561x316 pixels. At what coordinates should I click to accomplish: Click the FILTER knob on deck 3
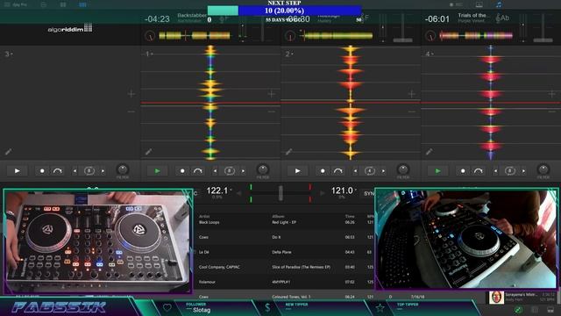coord(123,169)
